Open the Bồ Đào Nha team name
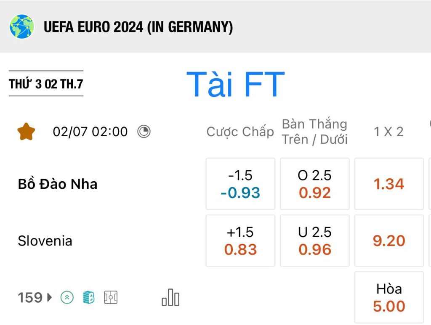 58,184
